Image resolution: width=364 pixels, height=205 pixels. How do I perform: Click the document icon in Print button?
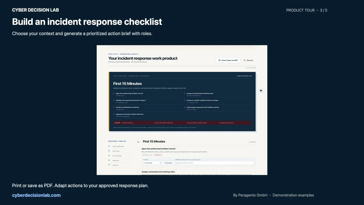[x=219, y=60]
